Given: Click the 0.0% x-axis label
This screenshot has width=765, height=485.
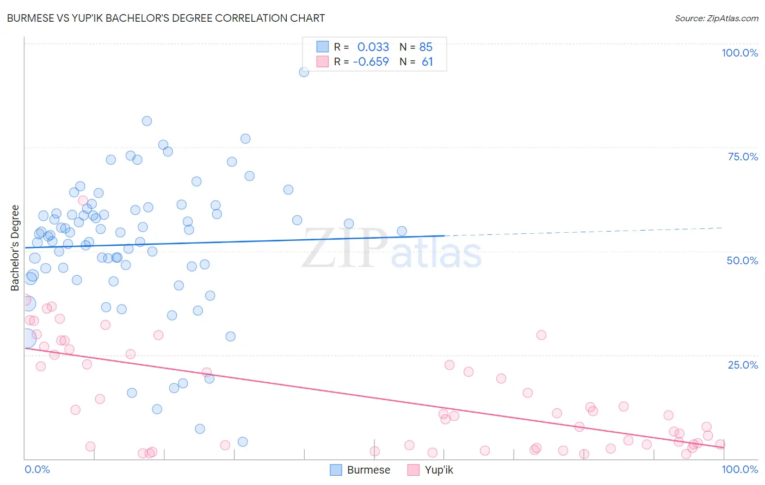Looking at the screenshot, I should coord(37,469).
